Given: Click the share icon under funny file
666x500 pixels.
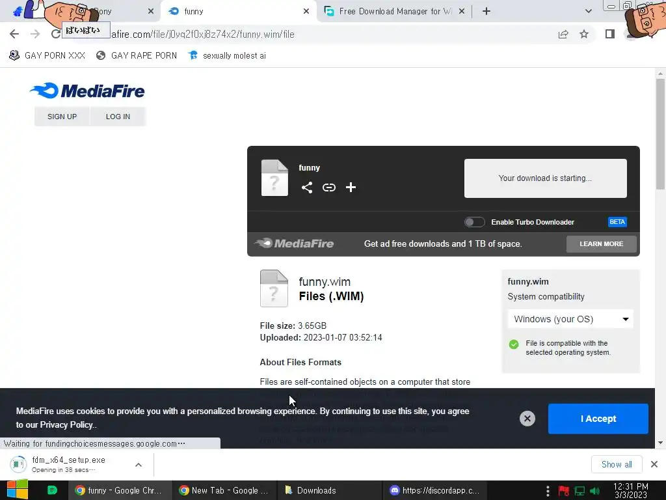Looking at the screenshot, I should [x=307, y=187].
